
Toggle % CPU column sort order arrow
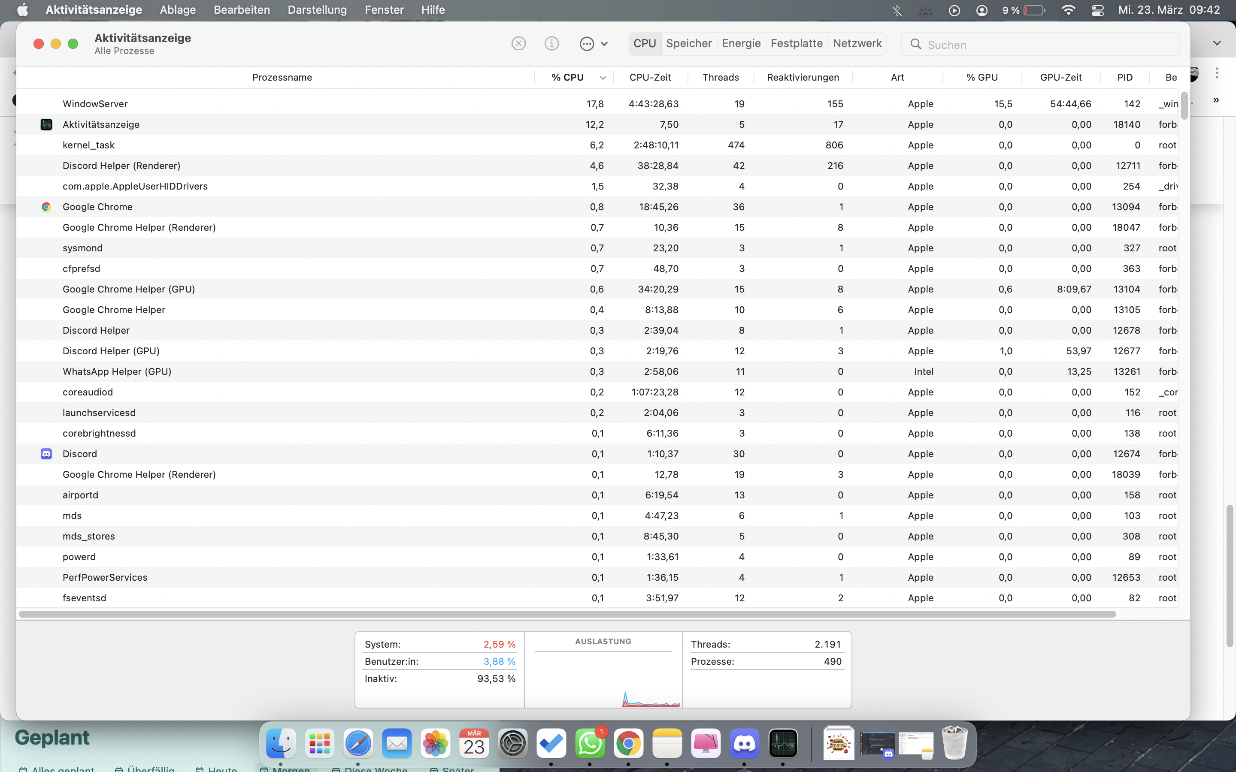[603, 78]
